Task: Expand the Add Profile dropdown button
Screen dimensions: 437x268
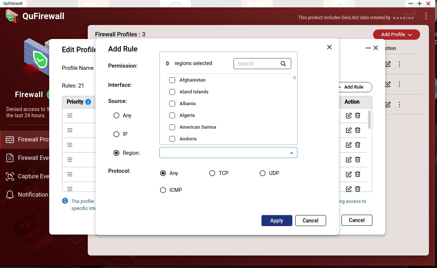Action: [396, 35]
